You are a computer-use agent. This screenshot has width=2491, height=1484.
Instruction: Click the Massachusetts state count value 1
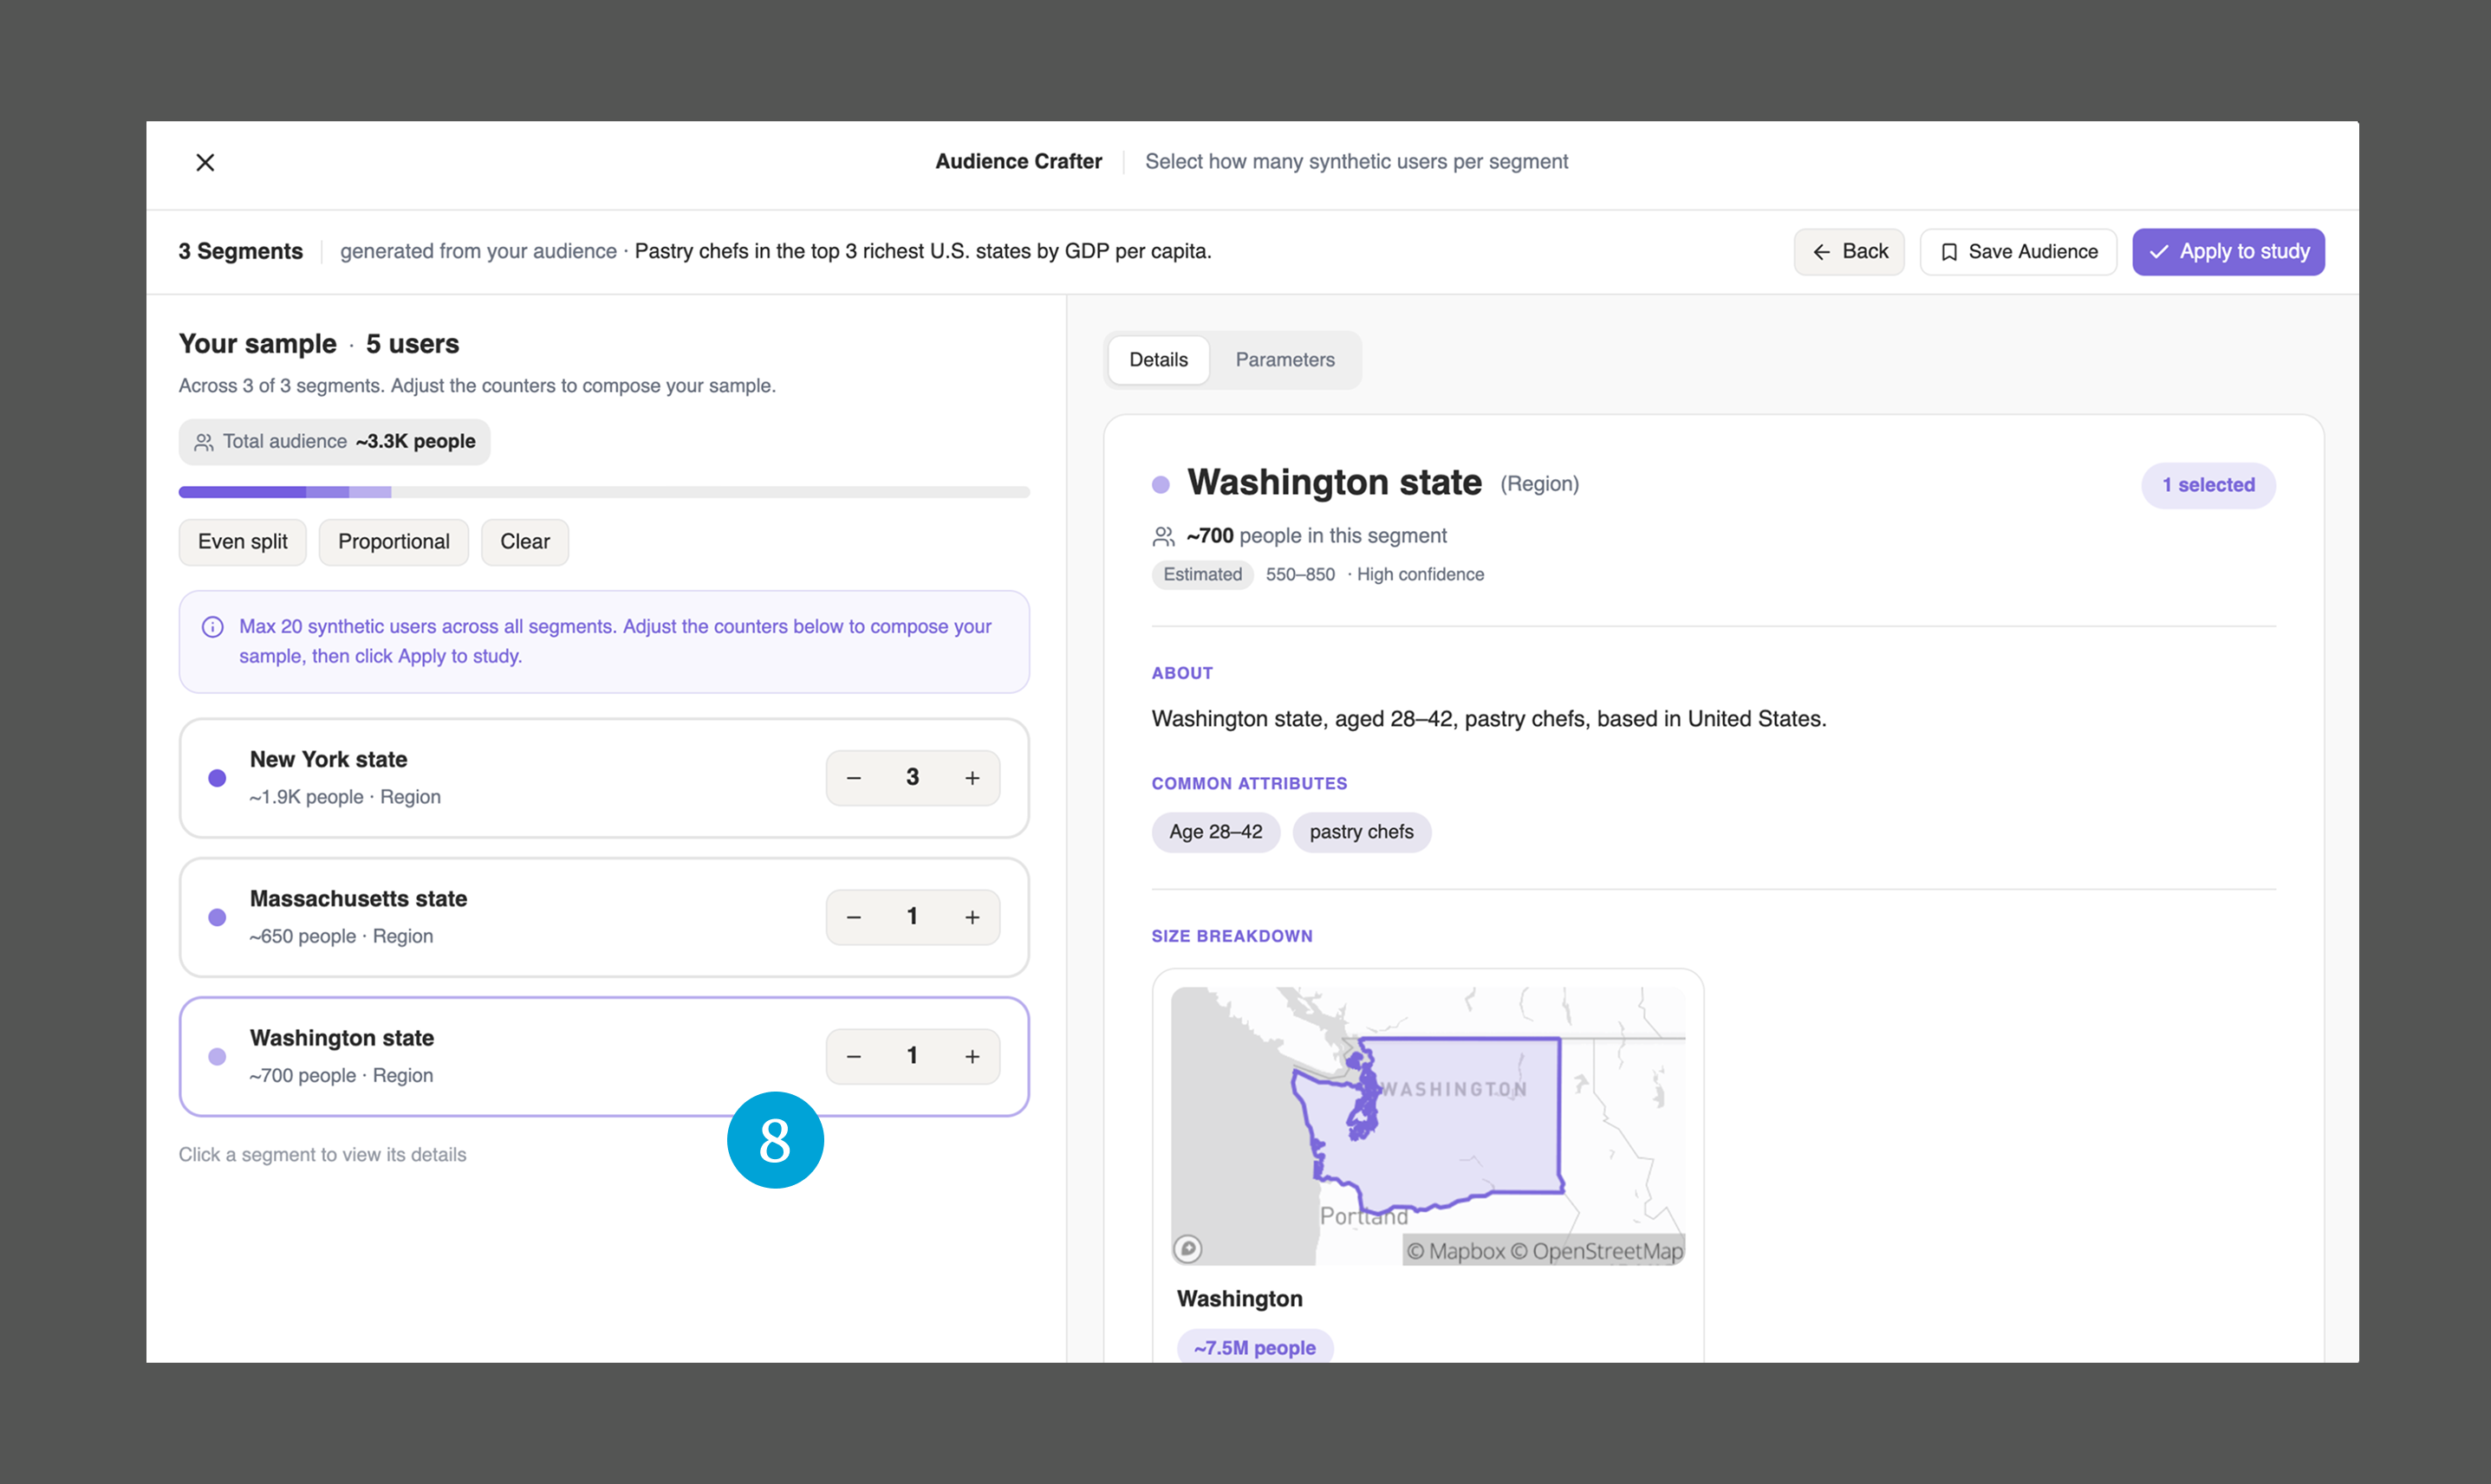coord(913,916)
